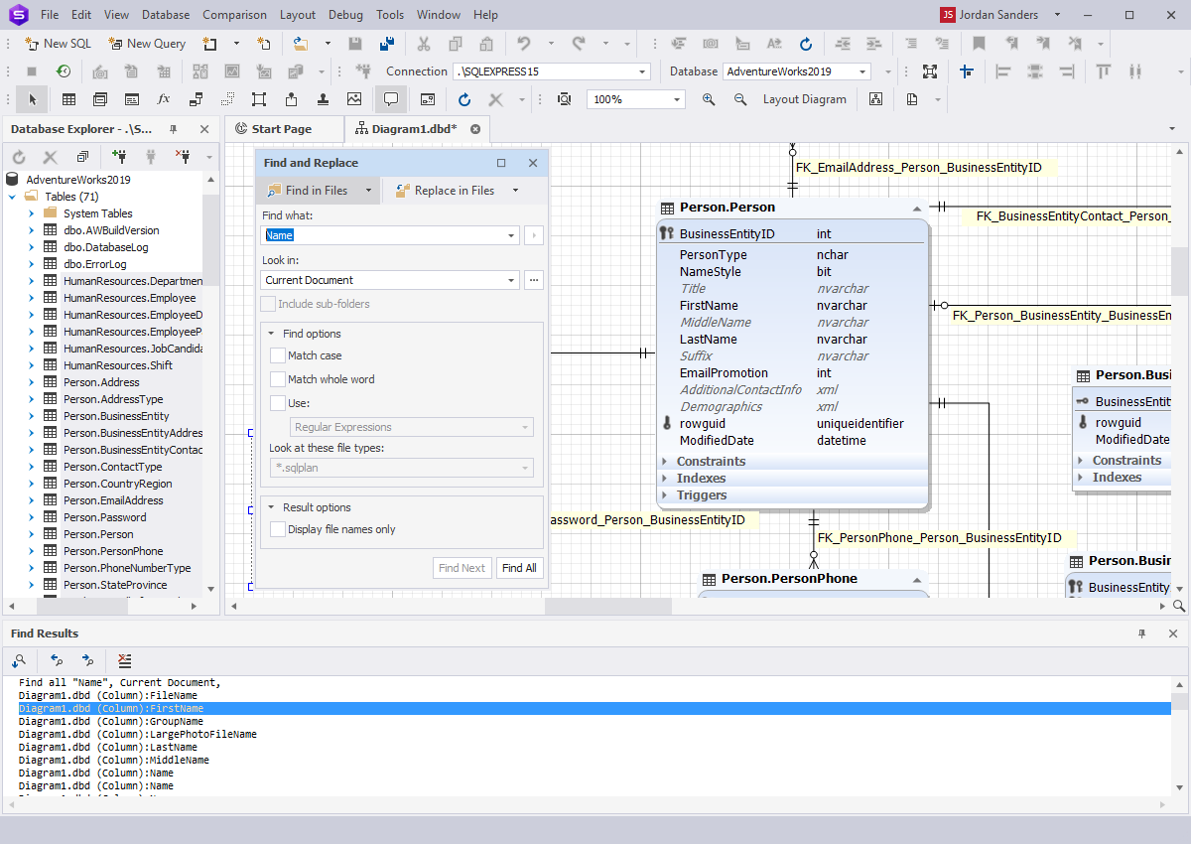Click the Find in Files button
1191x844 pixels.
[307, 191]
